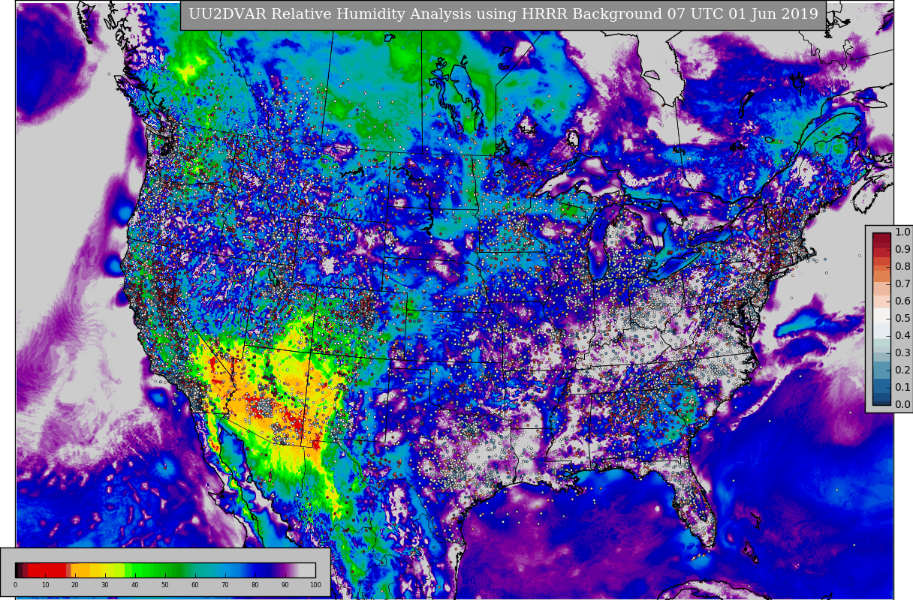Click the 90 tick label on humidity colorbar
This screenshot has height=600, width=913.
(285, 585)
